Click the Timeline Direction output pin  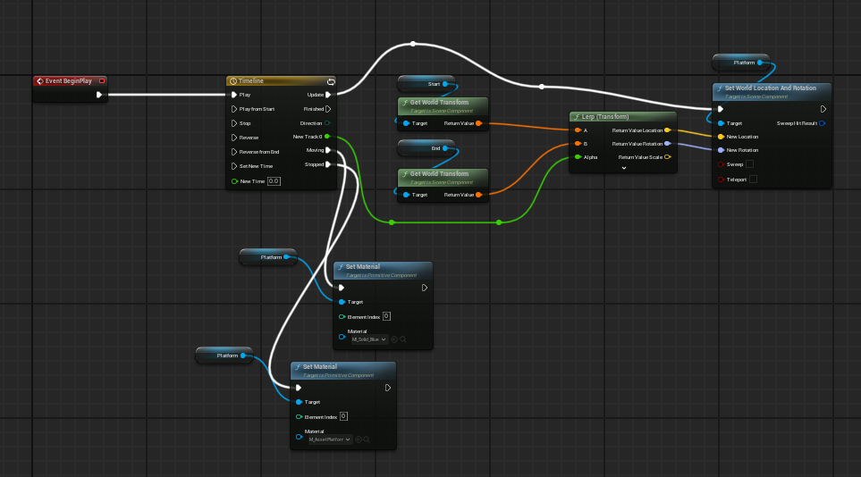click(x=328, y=123)
